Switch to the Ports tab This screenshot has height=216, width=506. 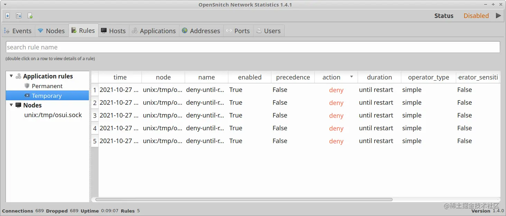[x=238, y=31]
